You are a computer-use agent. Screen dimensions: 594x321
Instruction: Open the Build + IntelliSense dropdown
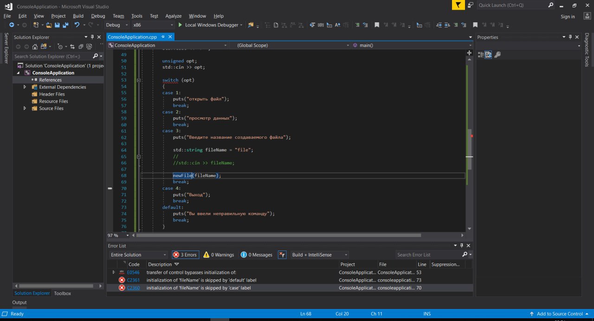[319, 255]
